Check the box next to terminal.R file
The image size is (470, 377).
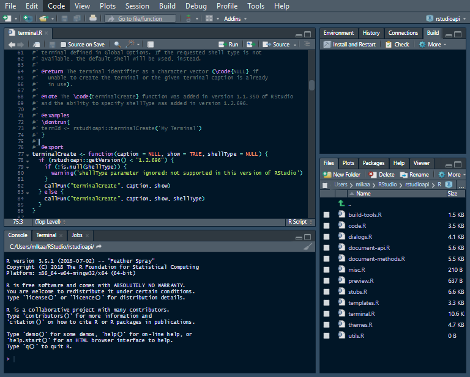(326, 314)
